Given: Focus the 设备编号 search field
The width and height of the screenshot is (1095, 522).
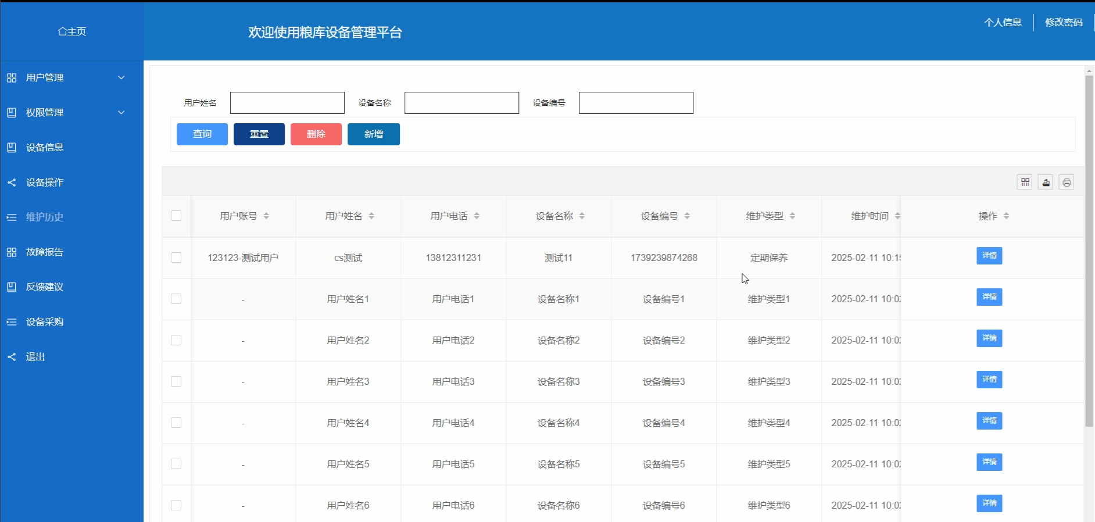Looking at the screenshot, I should pos(636,103).
